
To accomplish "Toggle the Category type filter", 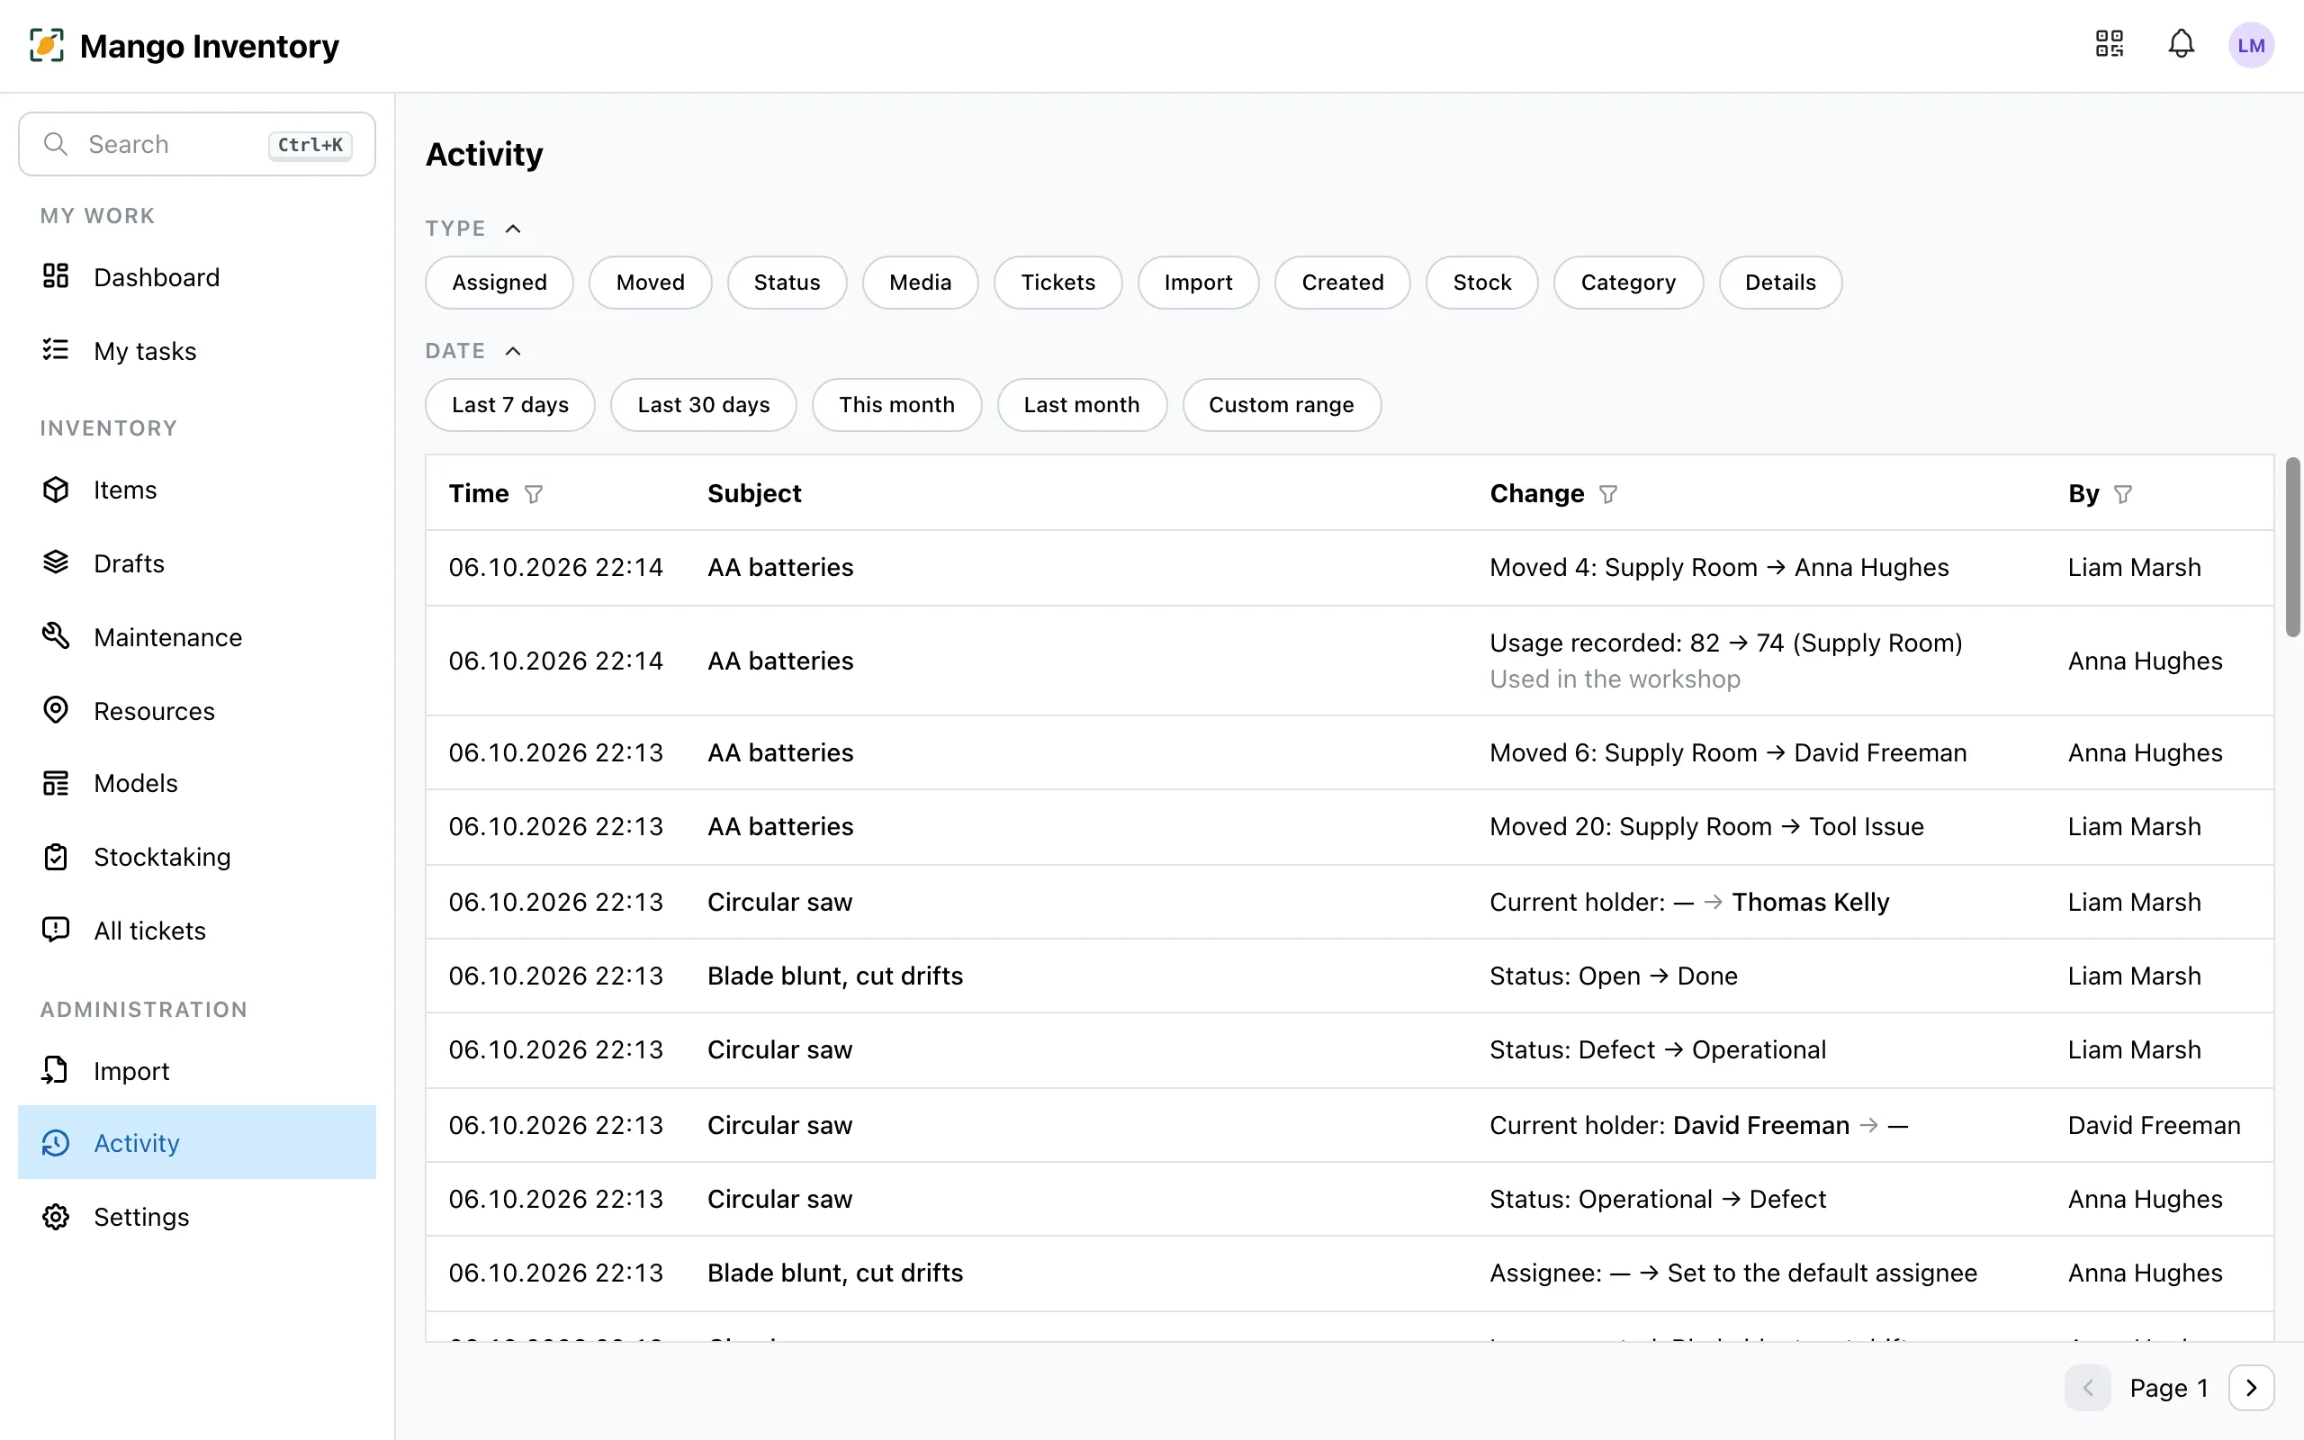I will tap(1628, 282).
